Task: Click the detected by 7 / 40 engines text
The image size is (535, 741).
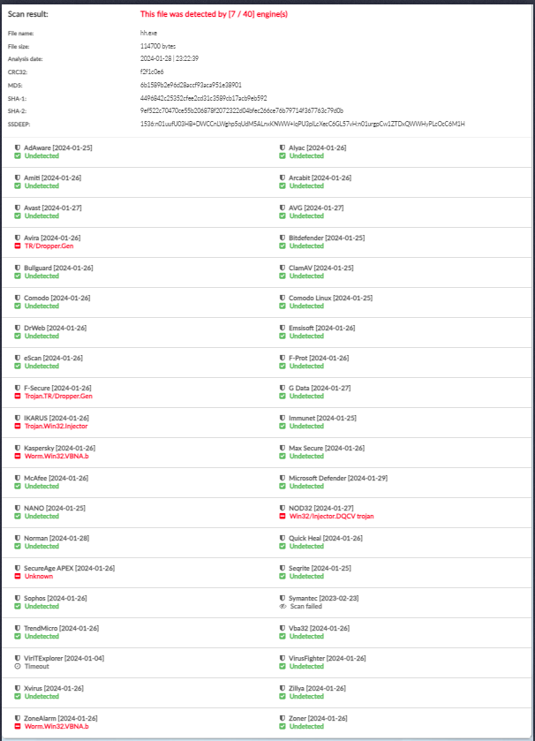Action: click(214, 14)
